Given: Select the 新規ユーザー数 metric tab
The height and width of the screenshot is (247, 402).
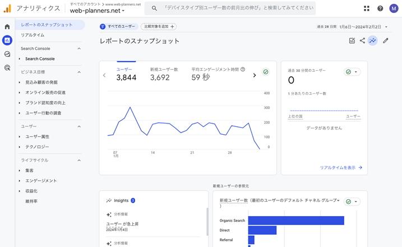Looking at the screenshot, I should click(x=164, y=74).
